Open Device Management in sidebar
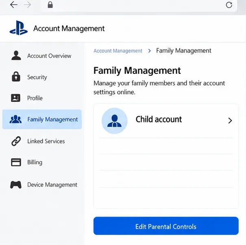 coord(42,185)
